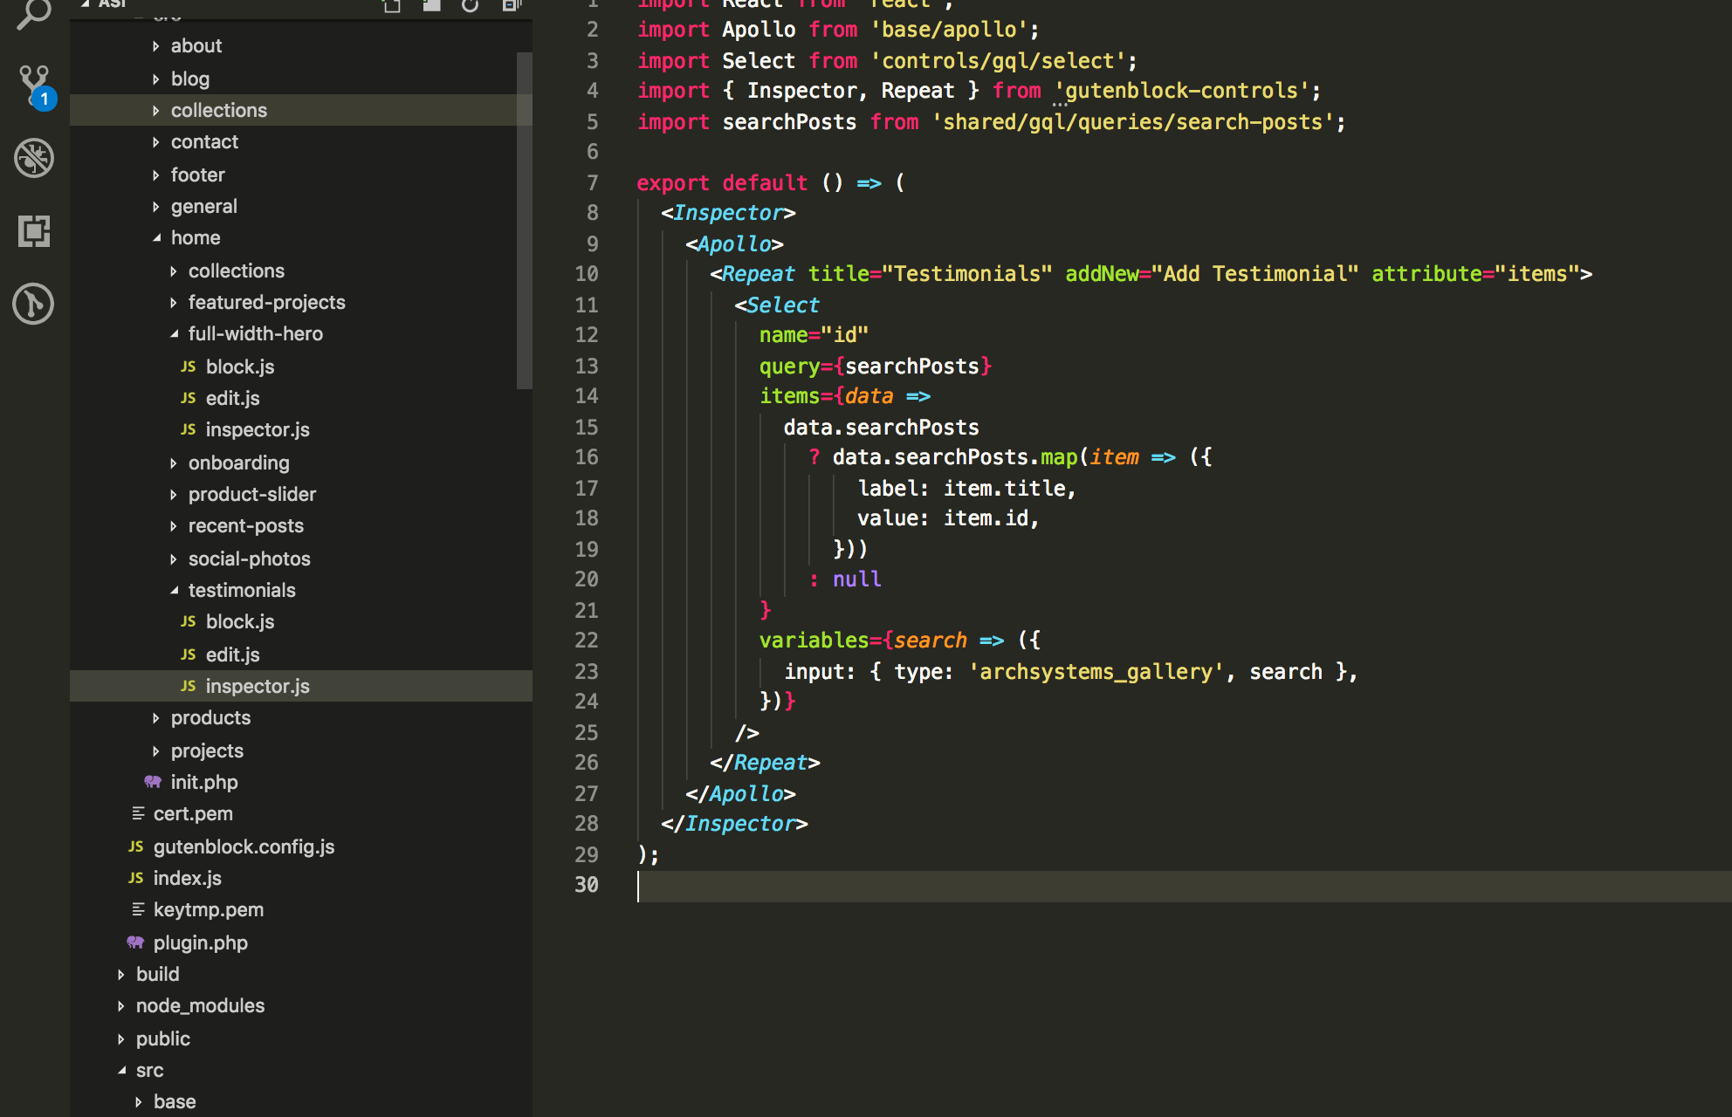This screenshot has width=1732, height=1117.
Task: Expand the node_modules folder
Action: coord(200,1005)
